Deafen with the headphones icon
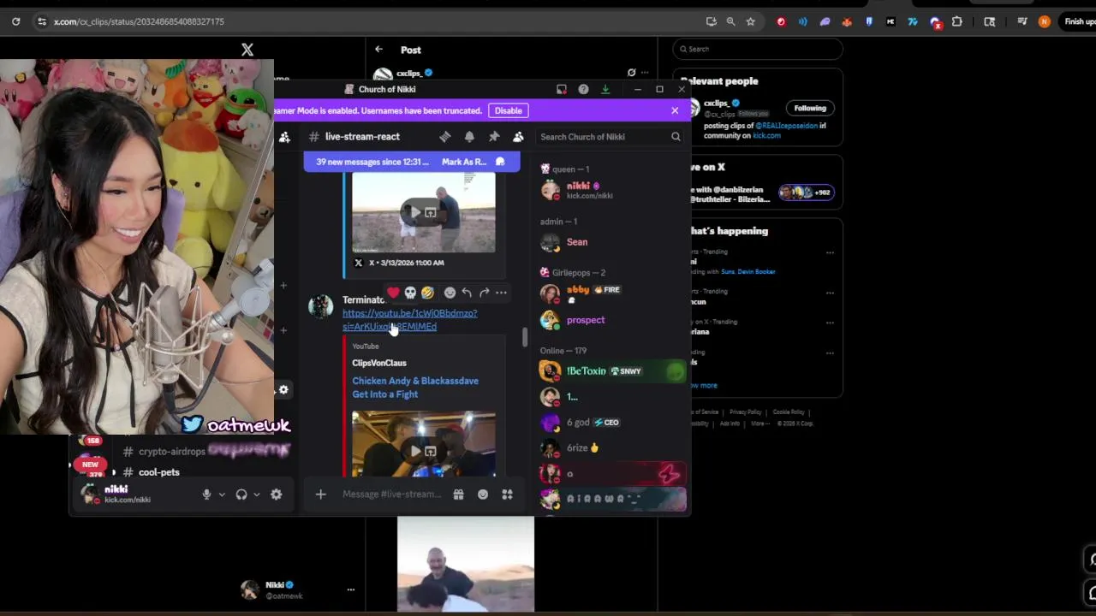Image resolution: width=1096 pixels, height=616 pixels. [241, 495]
